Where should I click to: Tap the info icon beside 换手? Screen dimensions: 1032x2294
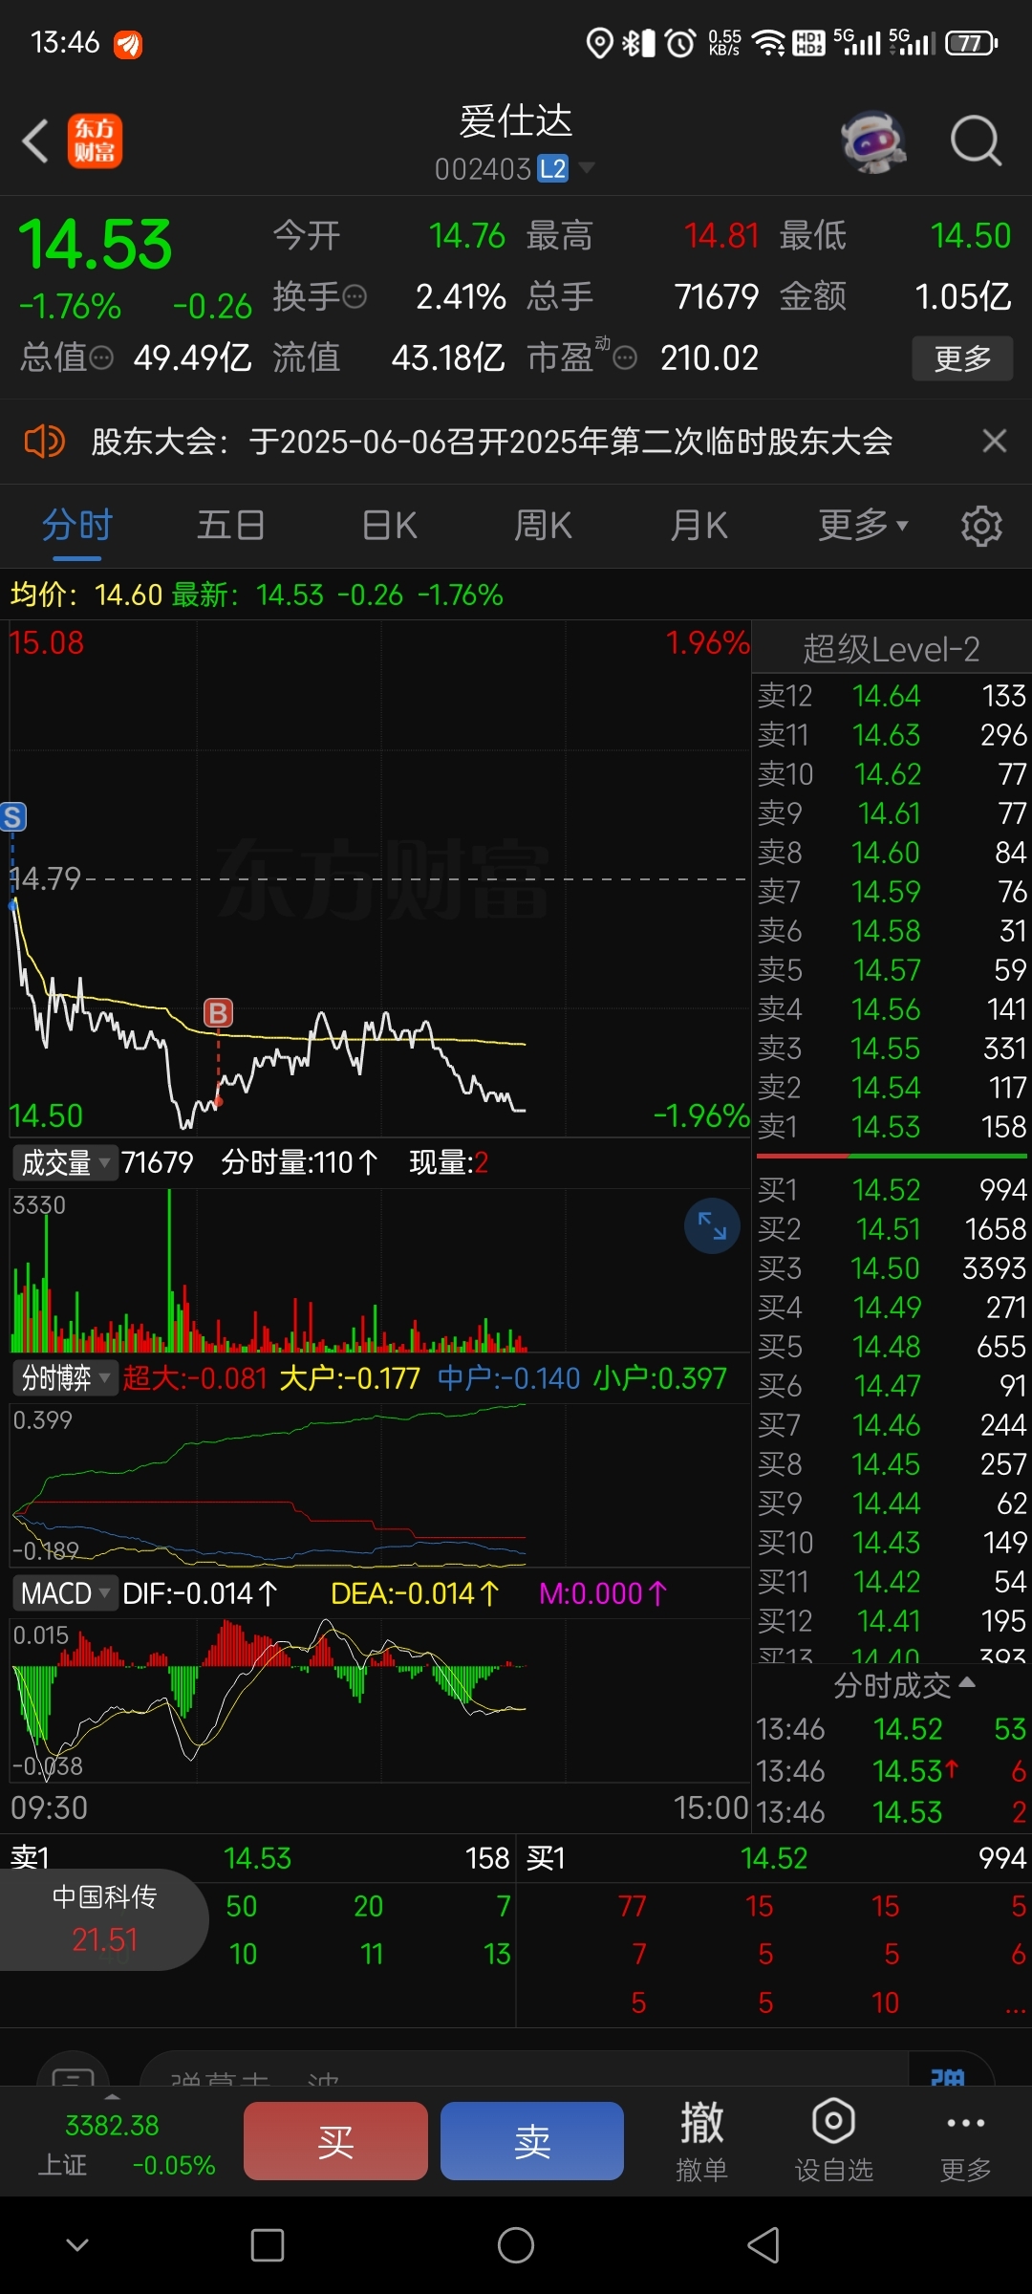[x=355, y=297]
